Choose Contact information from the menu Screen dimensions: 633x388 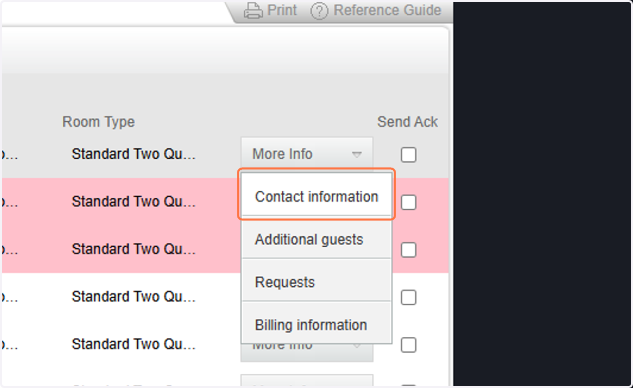pos(316,197)
